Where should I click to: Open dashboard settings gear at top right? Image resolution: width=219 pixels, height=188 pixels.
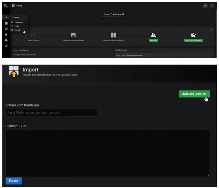coord(205,6)
